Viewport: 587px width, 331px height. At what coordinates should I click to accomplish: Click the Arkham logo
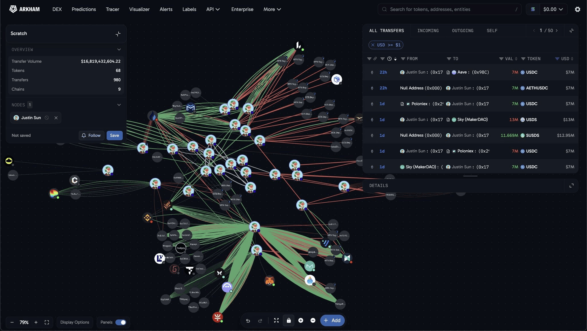(x=25, y=9)
